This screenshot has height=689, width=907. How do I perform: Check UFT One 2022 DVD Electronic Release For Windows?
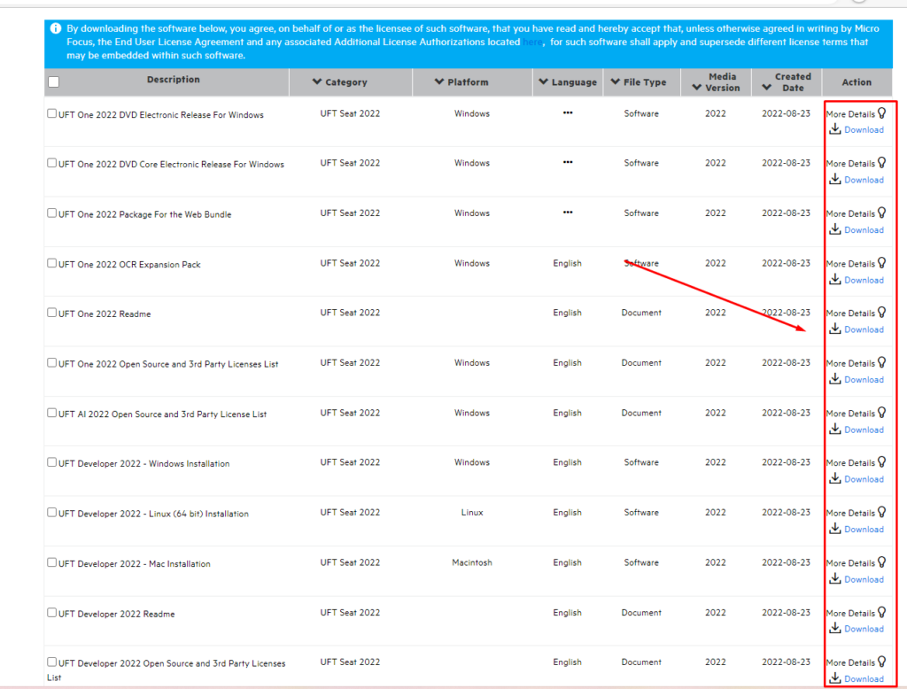click(x=52, y=113)
